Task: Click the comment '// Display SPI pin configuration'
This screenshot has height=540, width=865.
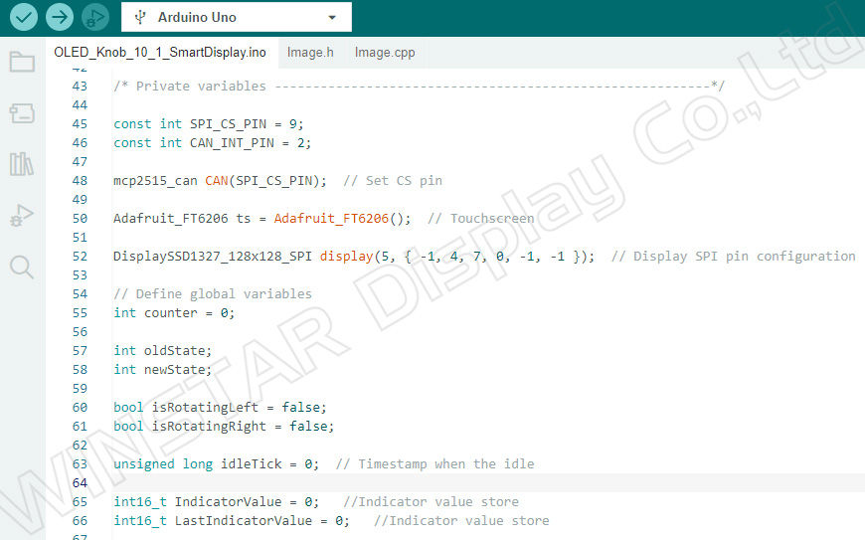Action: pos(733,257)
